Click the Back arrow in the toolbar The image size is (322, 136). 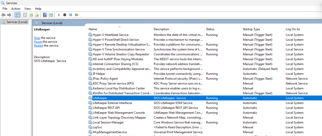pyautogui.click(x=3, y=15)
